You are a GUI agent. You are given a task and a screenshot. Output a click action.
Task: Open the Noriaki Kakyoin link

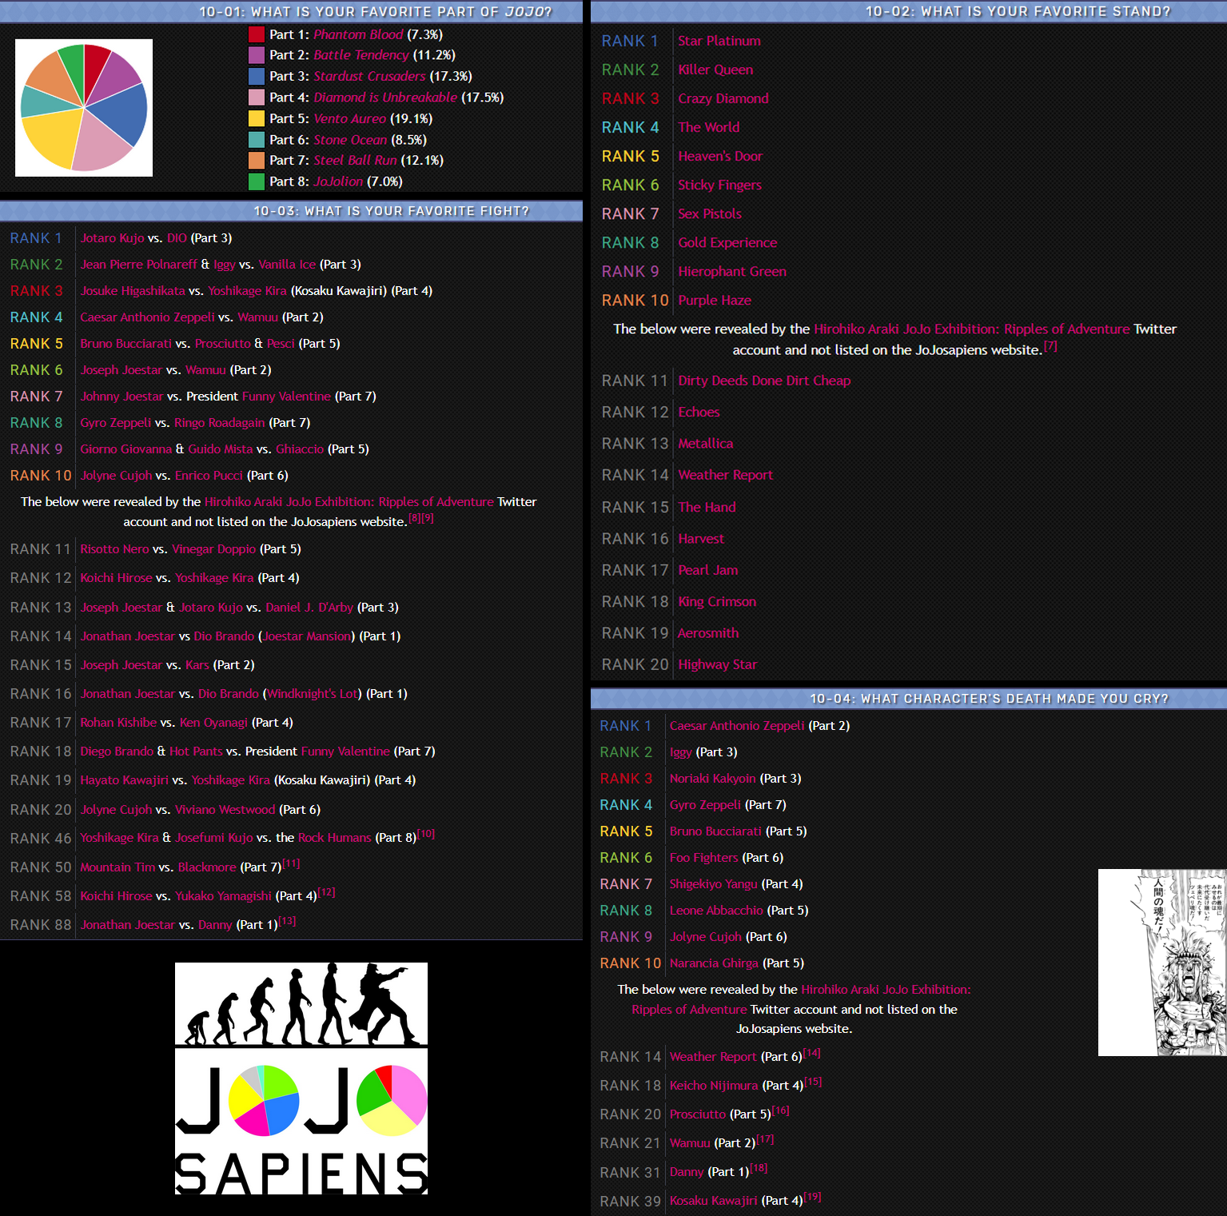coord(712,779)
